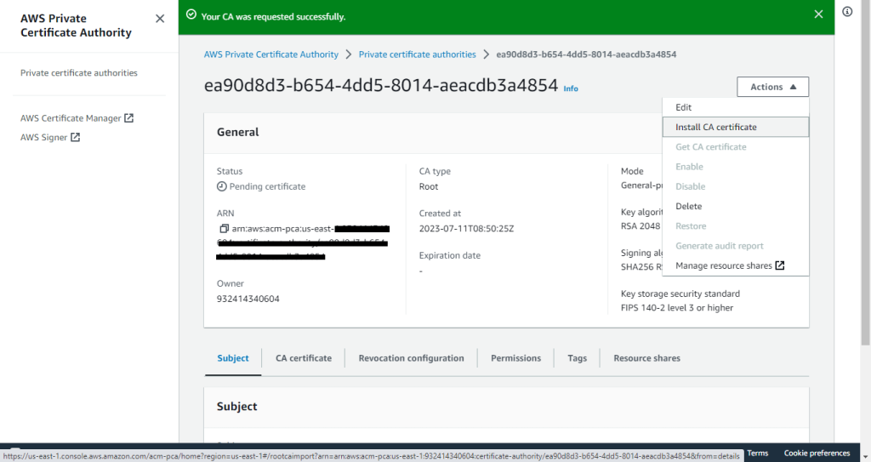Click the General section heading
871x462 pixels.
(x=238, y=133)
